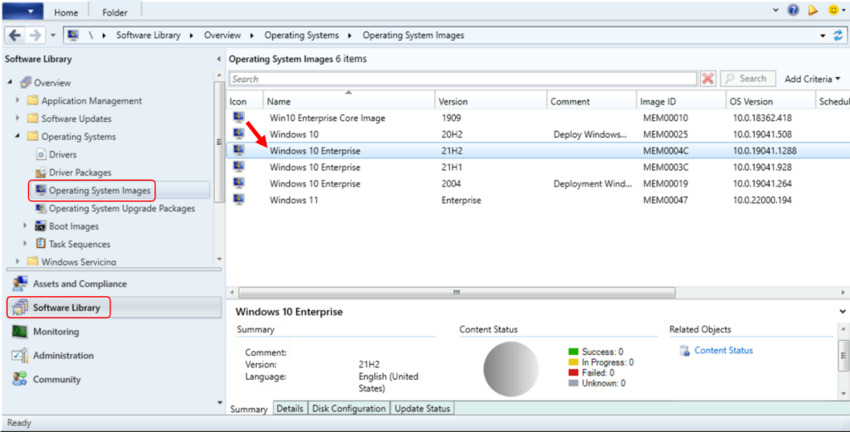Click the Forward navigation arrow

pos(35,35)
